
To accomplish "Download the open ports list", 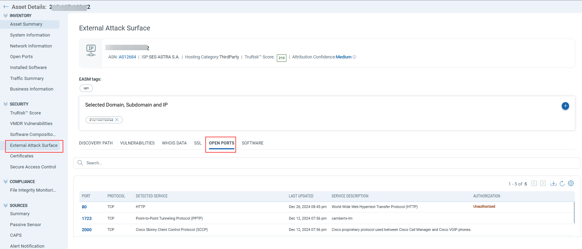I will point(553,184).
